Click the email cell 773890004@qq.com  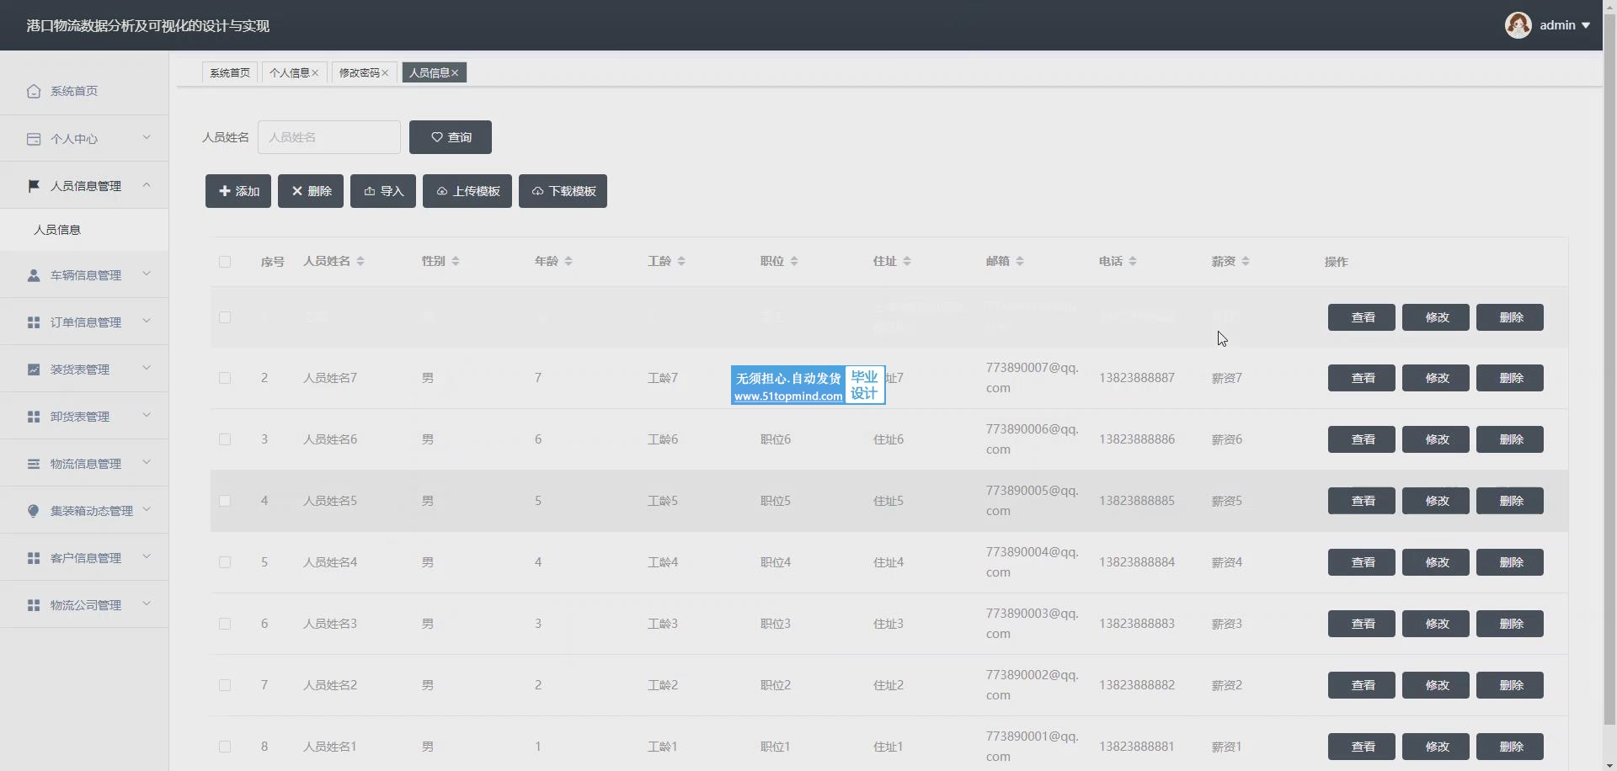pos(1032,562)
